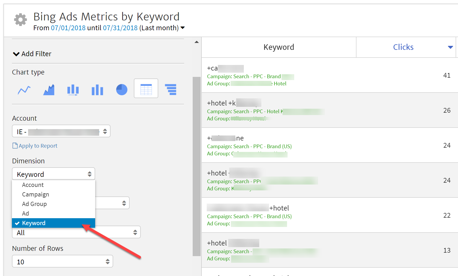Choose Campaign from the Dimension list

tap(36, 194)
